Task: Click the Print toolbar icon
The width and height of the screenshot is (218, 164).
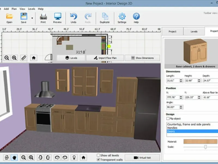Action: [x=43, y=16]
